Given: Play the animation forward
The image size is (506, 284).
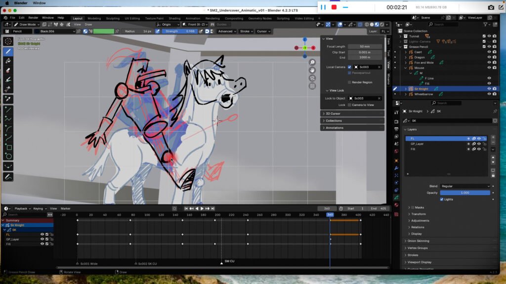Looking at the screenshot, I should point(202,209).
